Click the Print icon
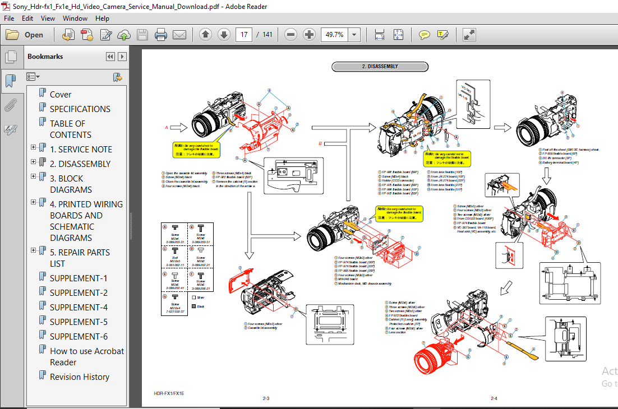This screenshot has width=618, height=409. point(161,35)
